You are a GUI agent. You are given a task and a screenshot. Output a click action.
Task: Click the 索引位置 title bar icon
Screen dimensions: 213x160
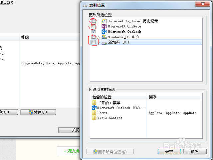[x=85, y=5]
